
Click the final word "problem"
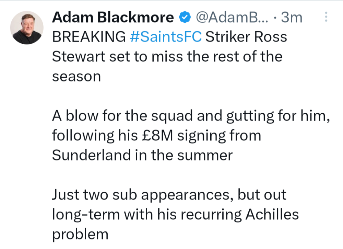80,235
